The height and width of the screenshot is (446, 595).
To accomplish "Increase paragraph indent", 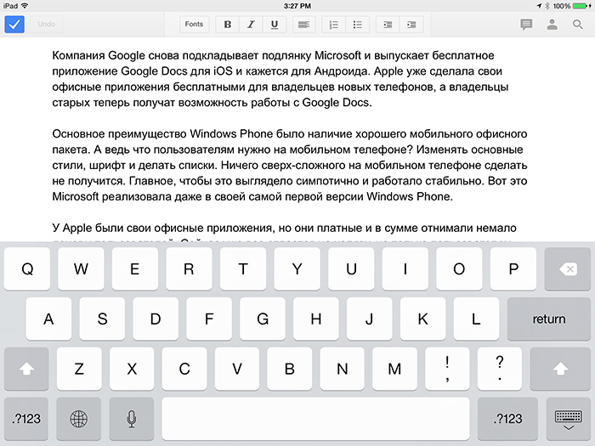I will click(x=411, y=25).
